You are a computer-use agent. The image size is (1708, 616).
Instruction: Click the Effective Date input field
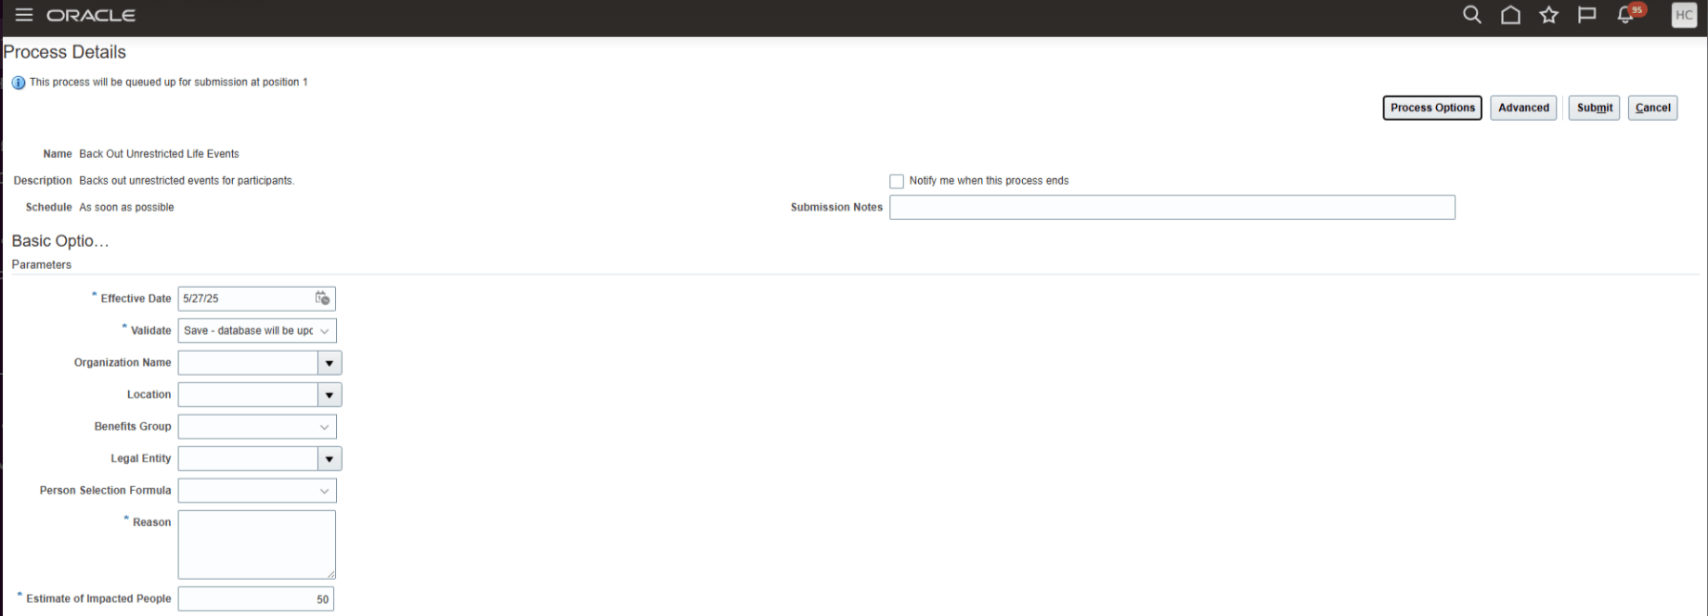coord(247,299)
